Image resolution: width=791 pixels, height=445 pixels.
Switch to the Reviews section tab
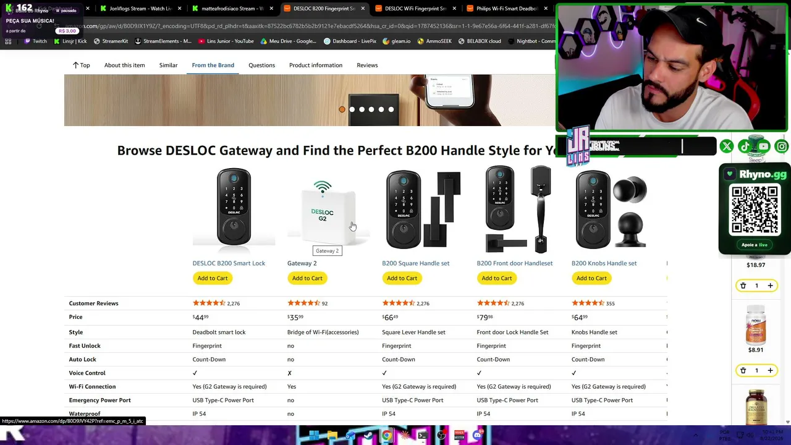coord(367,65)
